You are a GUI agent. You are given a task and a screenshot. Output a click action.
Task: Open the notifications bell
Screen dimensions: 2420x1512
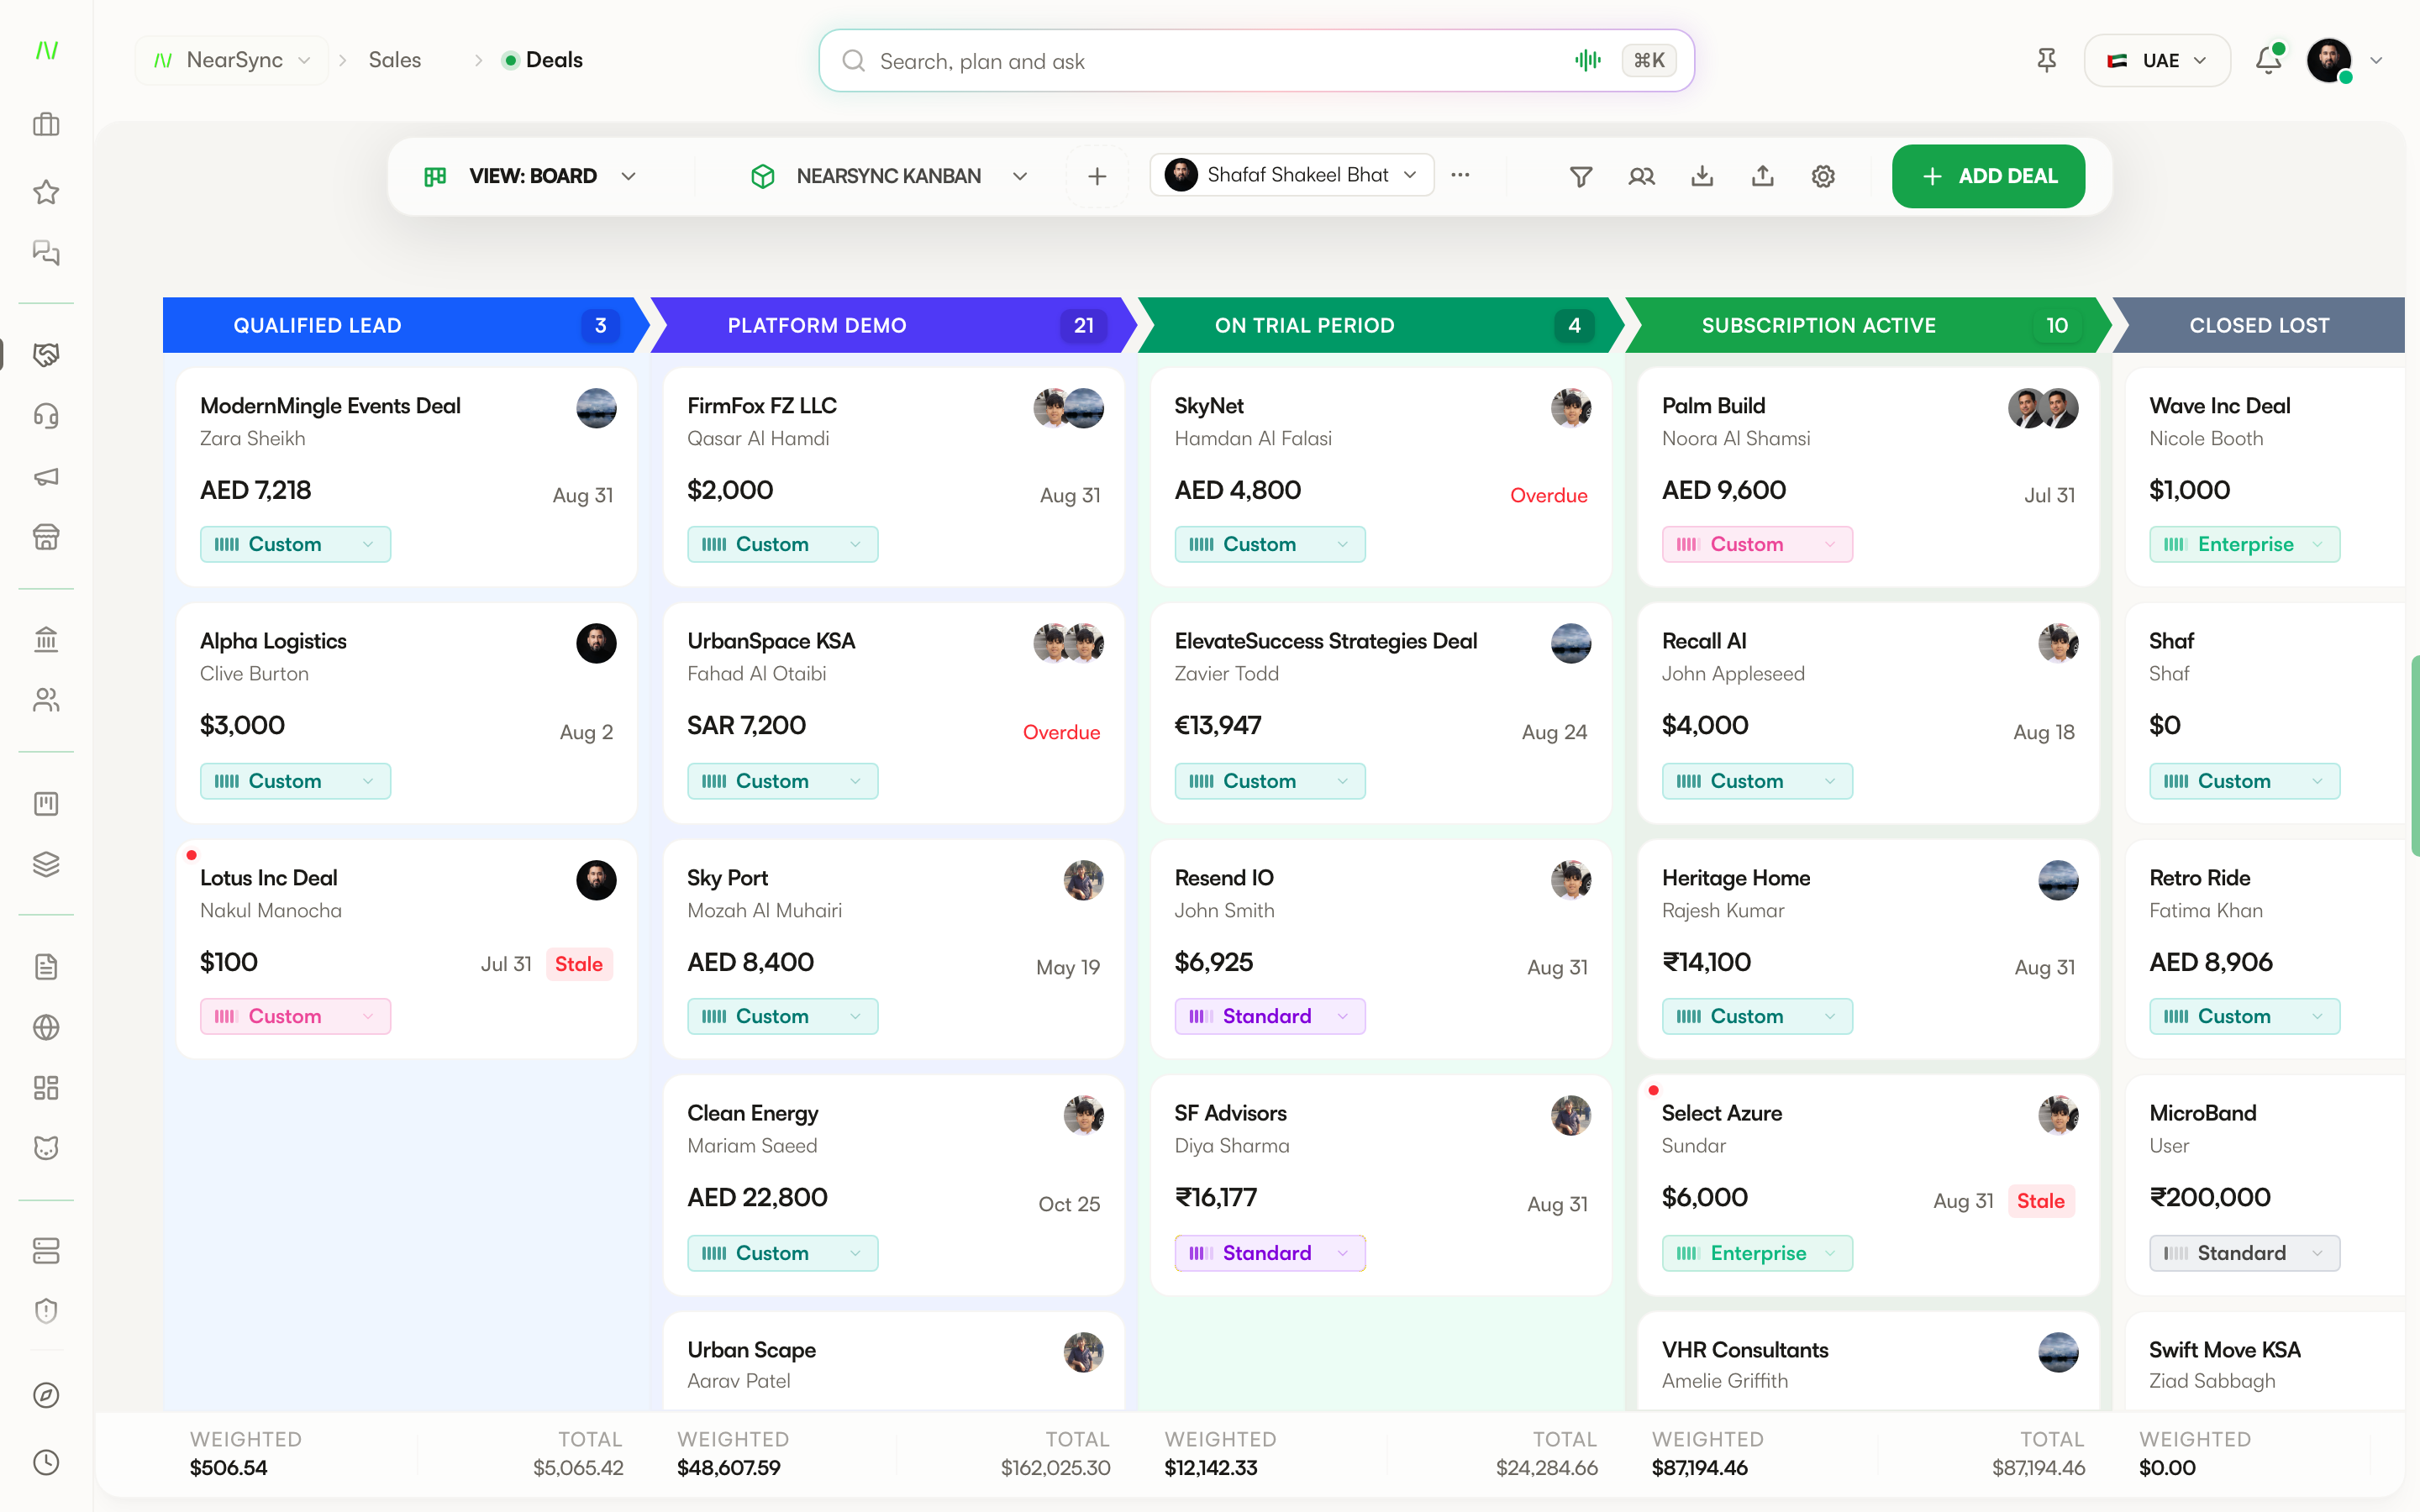point(2269,60)
